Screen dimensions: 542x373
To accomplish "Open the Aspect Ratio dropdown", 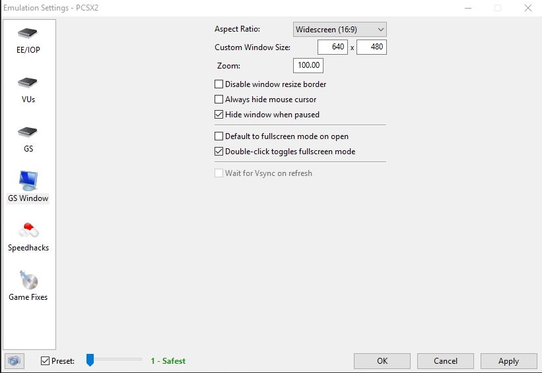I will pos(340,30).
